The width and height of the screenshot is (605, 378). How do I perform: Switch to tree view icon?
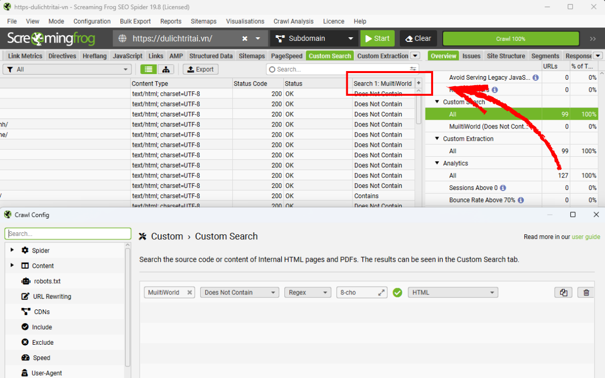coord(166,70)
